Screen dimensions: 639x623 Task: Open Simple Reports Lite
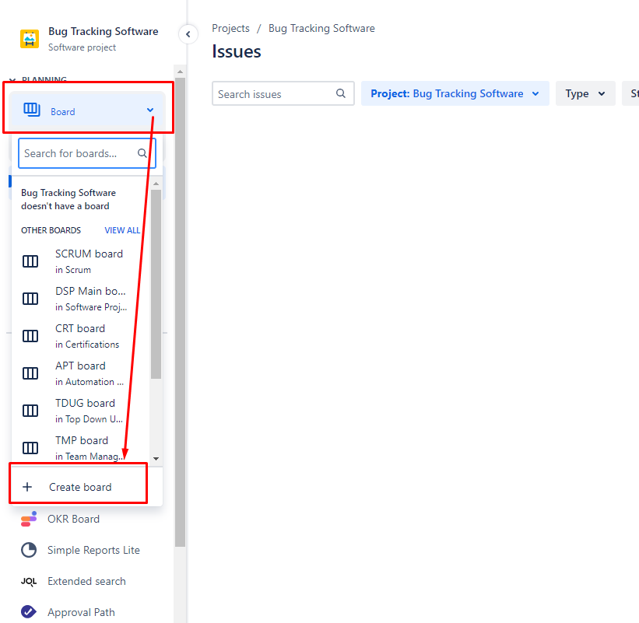[x=93, y=550]
